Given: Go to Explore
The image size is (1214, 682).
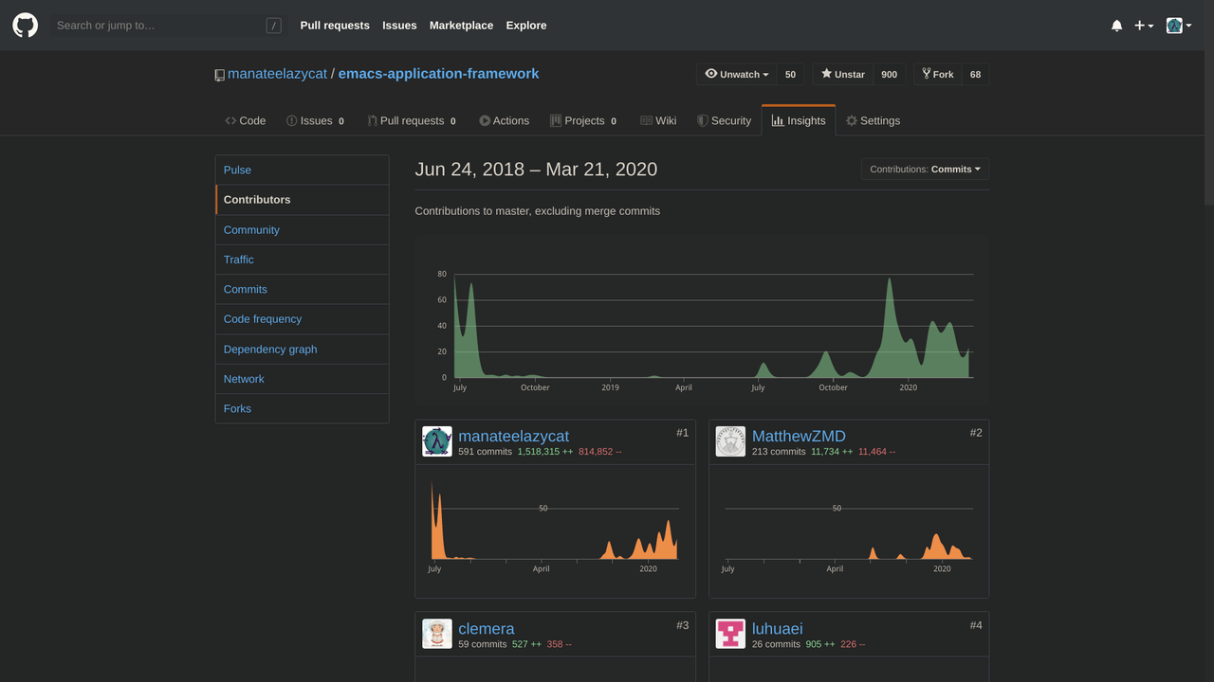Looking at the screenshot, I should tap(526, 26).
